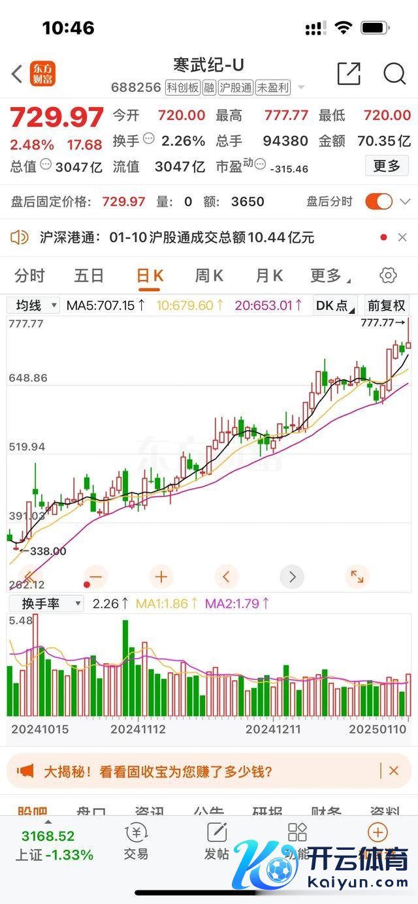Shift chart left with arrow icon
Image resolution: width=418 pixels, height=904 pixels.
227,577
